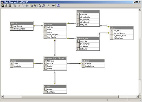Select the situatie_BM table header
The width and height of the screenshot is (142, 102).
pos(88,39)
